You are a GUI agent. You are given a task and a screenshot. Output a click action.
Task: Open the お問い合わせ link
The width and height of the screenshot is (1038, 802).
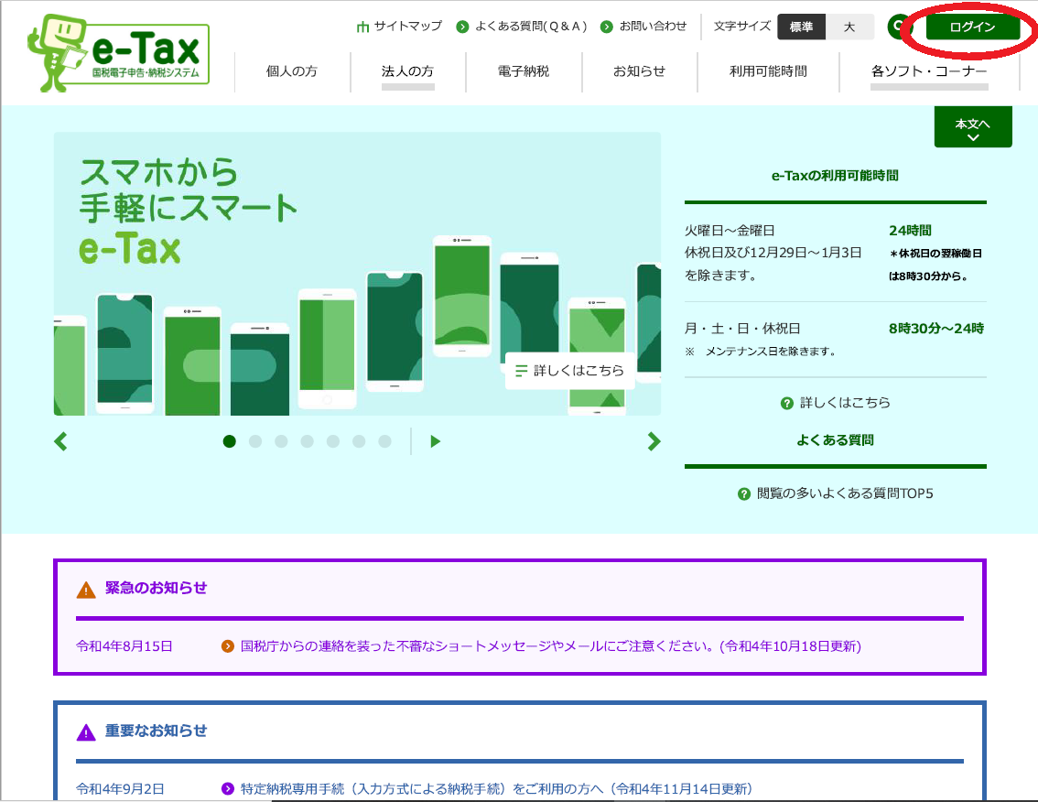[653, 27]
